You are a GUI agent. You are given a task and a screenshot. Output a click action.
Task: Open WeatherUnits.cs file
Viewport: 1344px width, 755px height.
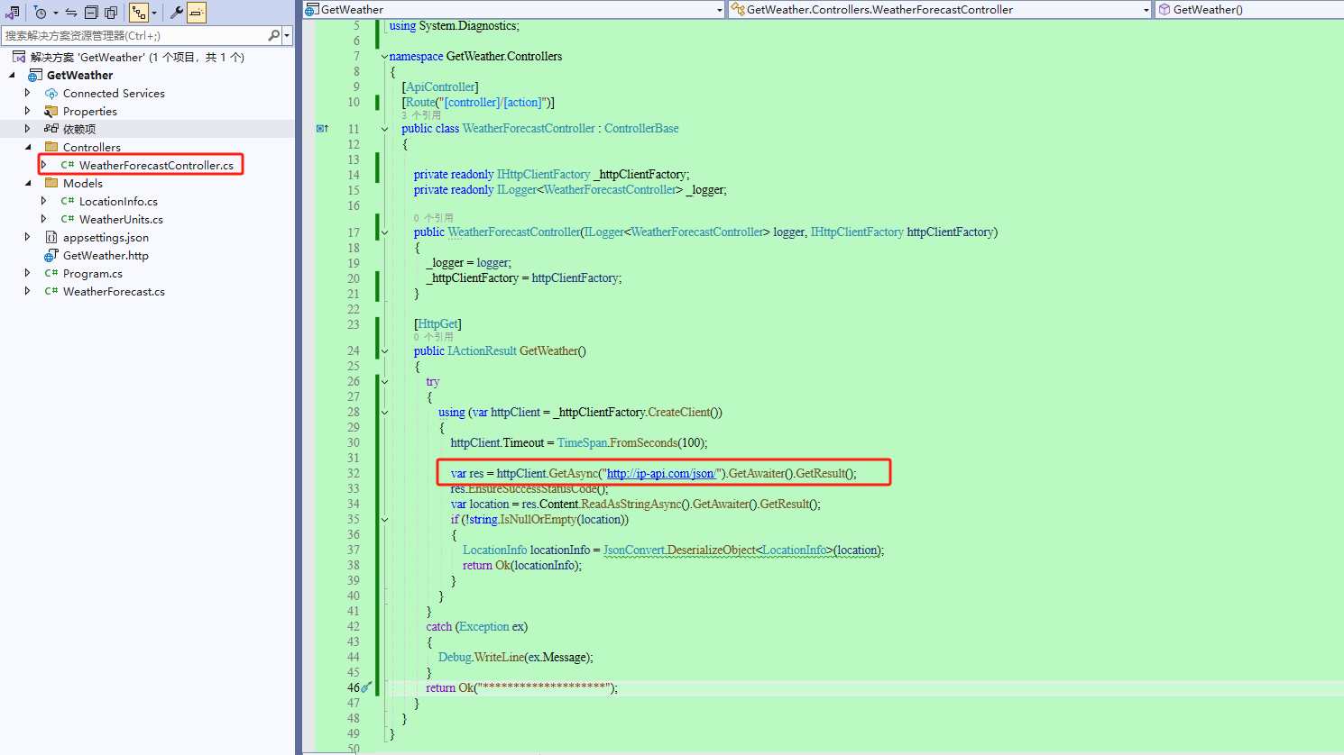pyautogui.click(x=121, y=219)
